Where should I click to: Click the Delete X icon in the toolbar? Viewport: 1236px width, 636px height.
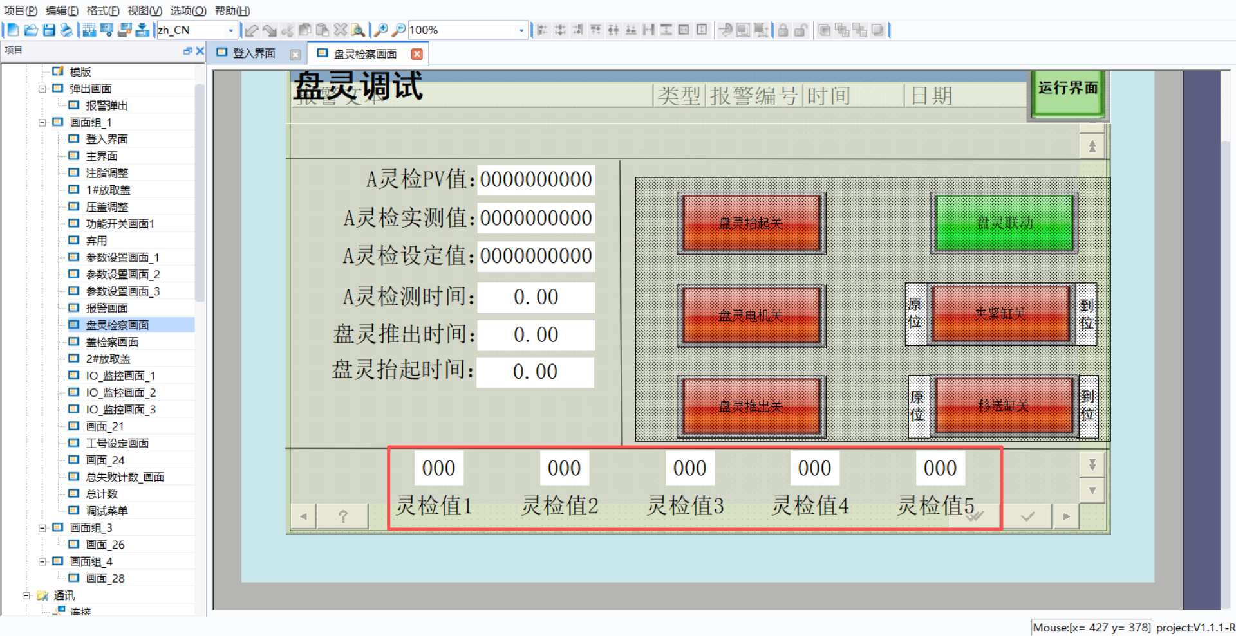pos(341,30)
